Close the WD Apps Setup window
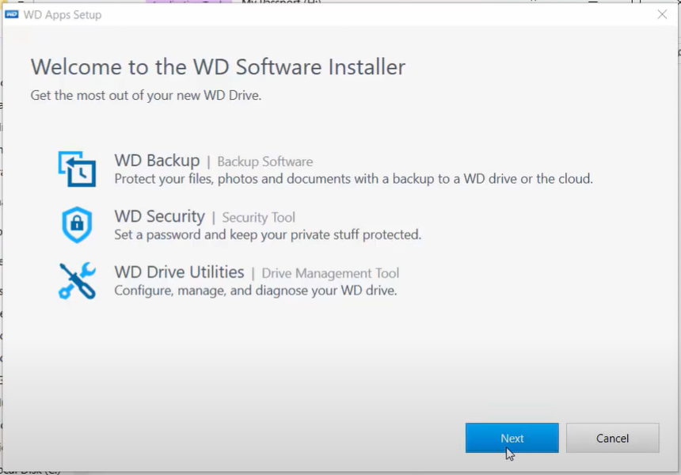This screenshot has width=681, height=475. [x=662, y=15]
